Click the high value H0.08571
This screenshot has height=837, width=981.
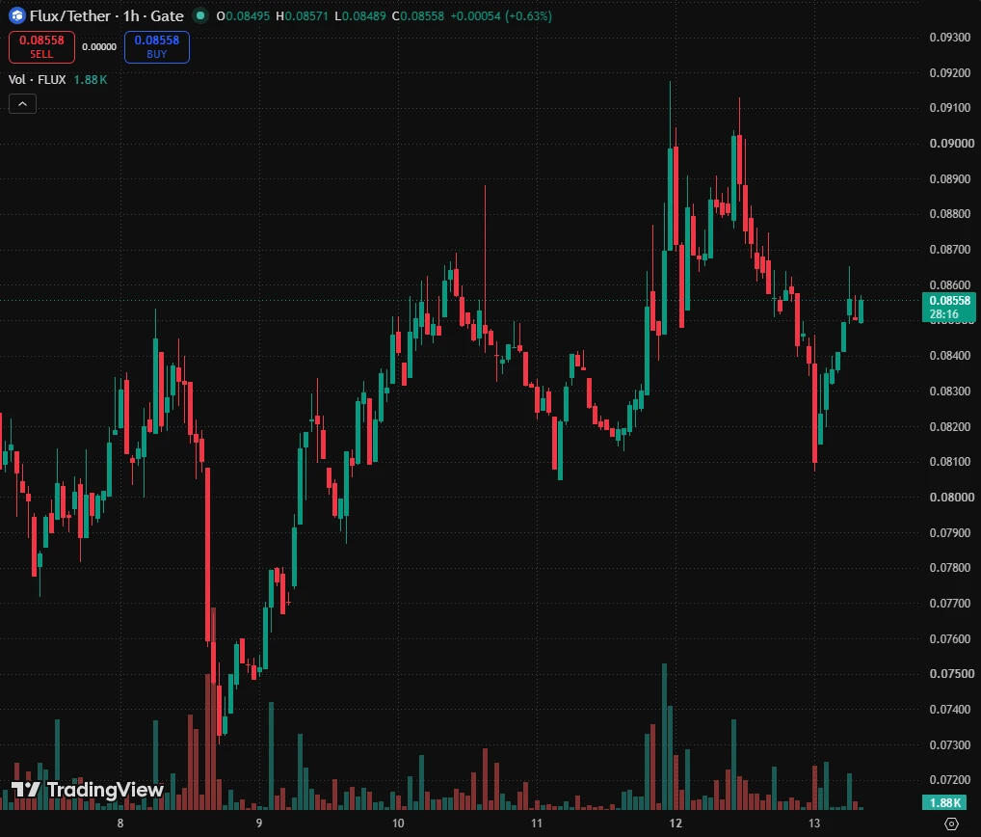(302, 16)
